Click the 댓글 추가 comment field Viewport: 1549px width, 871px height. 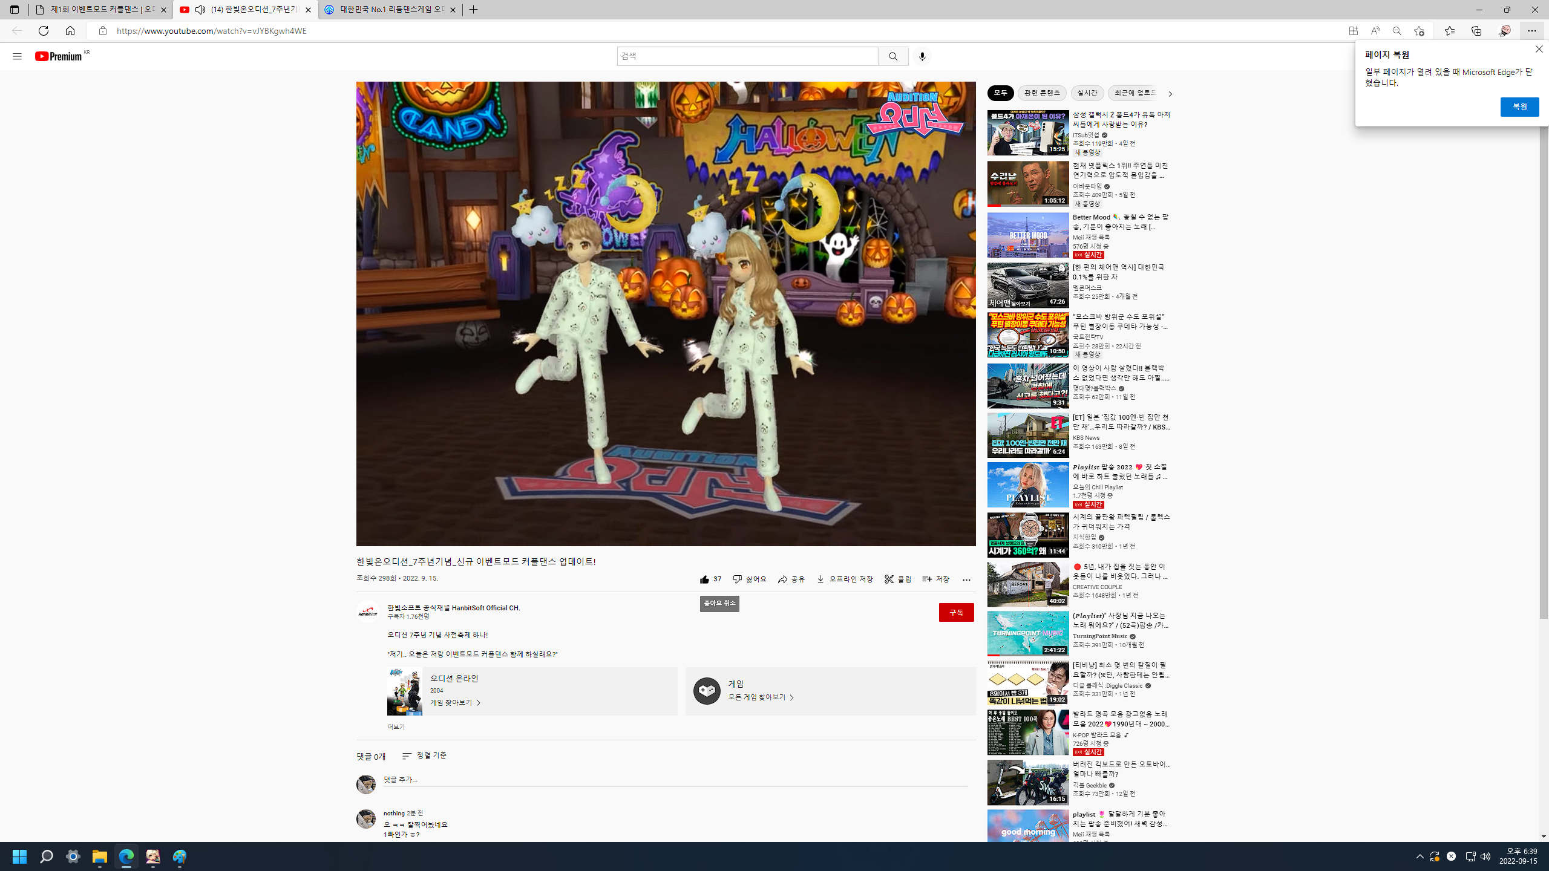tap(675, 780)
